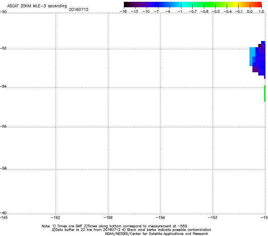The height and width of the screenshot is (236, 268).
Task: Click the -7 colorbar label
Action: [x=156, y=12]
